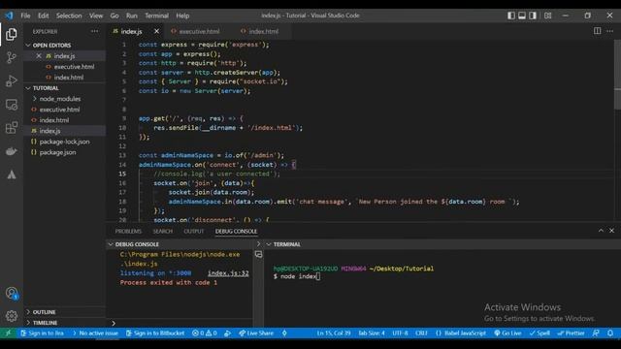The height and width of the screenshot is (349, 621).
Task: Click Prettier status bar item
Action: [571, 333]
